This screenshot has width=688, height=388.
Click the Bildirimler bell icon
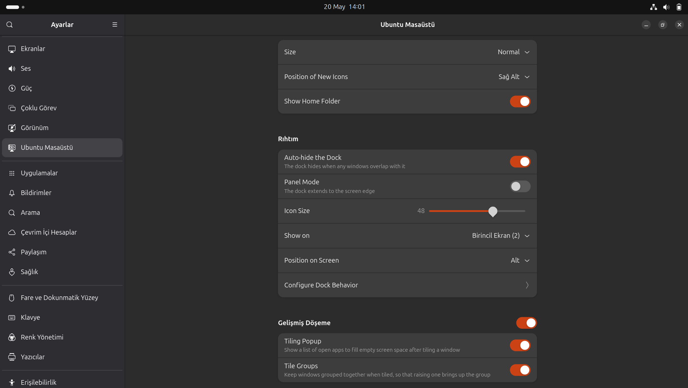tap(12, 193)
